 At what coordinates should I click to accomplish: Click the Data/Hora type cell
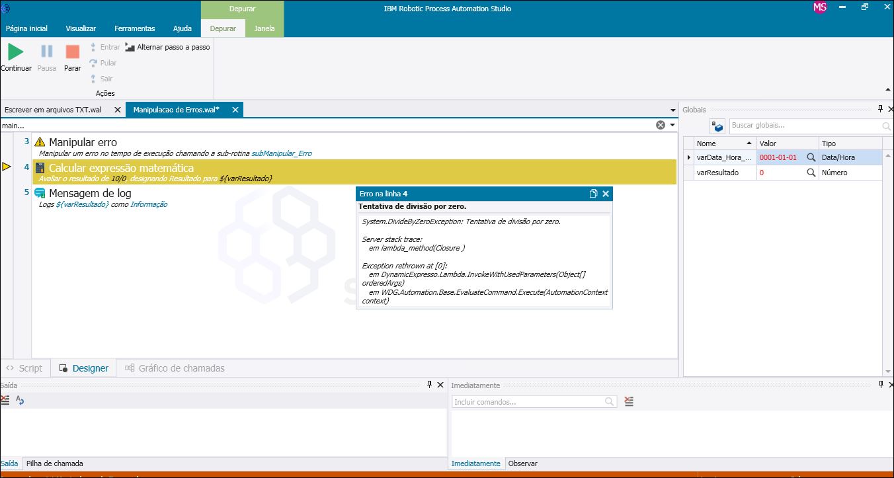coord(850,157)
